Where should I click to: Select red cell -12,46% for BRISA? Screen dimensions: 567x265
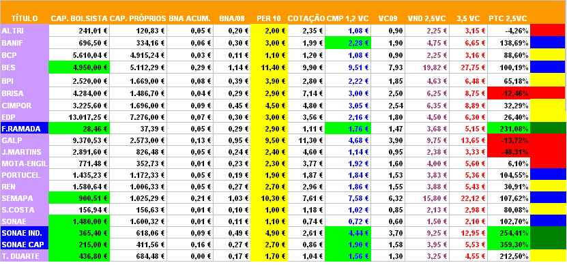pyautogui.click(x=509, y=93)
